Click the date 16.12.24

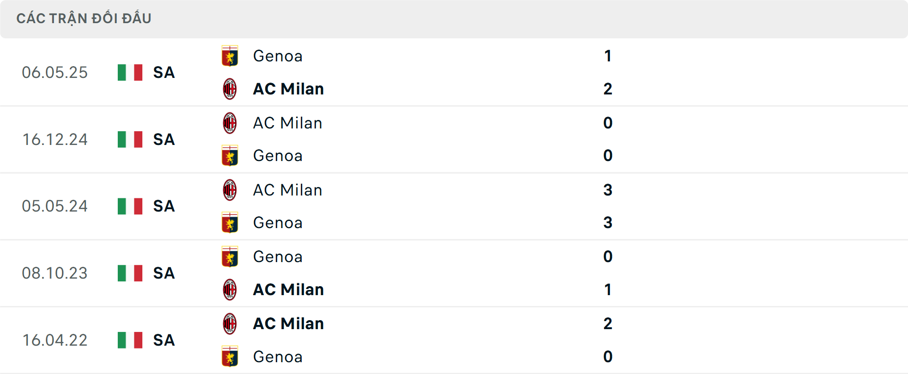(x=55, y=139)
